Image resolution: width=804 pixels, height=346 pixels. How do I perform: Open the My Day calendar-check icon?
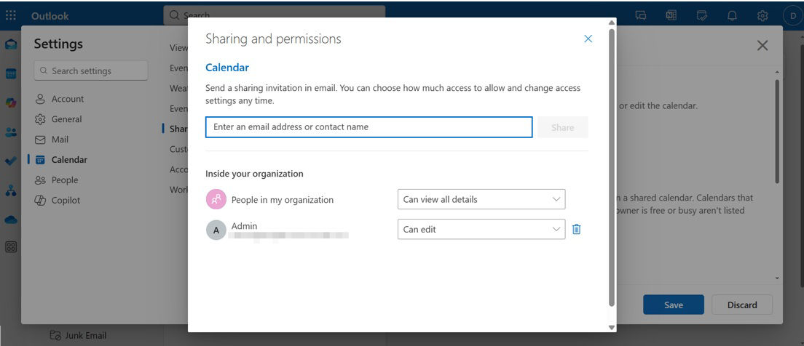coord(702,15)
